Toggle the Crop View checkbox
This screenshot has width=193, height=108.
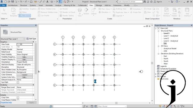(18, 97)
